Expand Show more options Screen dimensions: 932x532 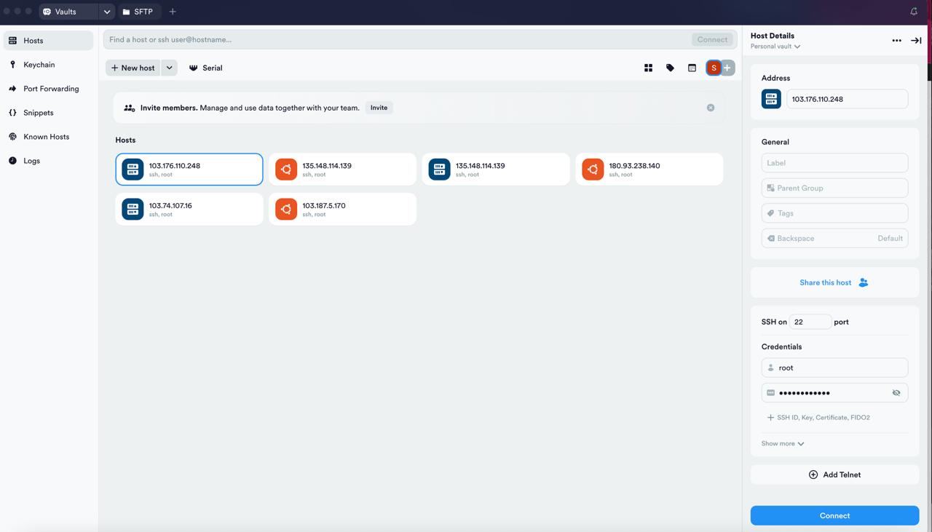pos(783,443)
